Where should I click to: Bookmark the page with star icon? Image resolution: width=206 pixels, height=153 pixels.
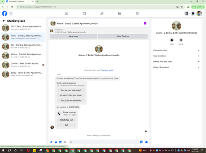click(182, 7)
